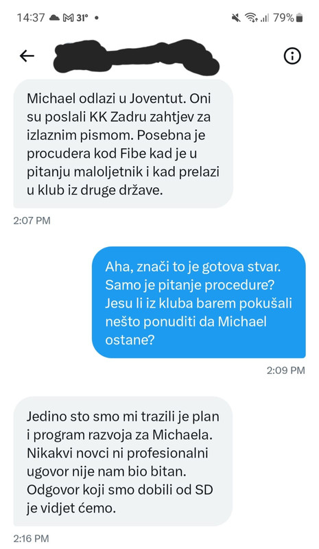The height and width of the screenshot is (549, 319).
Task: Select the blue message starting 'Aha, znači'
Action: pos(198,302)
